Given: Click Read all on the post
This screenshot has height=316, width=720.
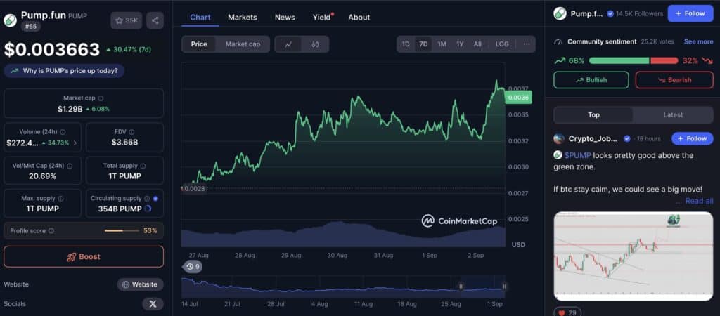Looking at the screenshot, I should tap(700, 201).
